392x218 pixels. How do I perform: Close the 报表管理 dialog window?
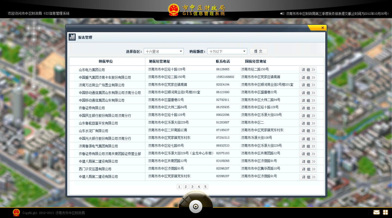point(323,28)
